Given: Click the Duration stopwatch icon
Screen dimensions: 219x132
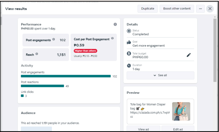Looking at the screenshot, I should click(x=129, y=66).
